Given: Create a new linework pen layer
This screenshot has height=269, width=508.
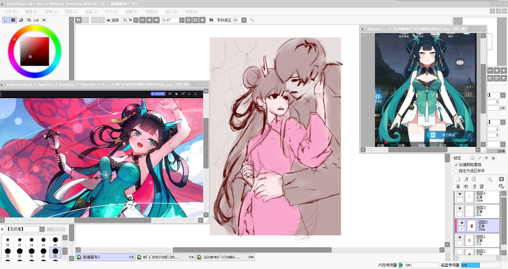Looking at the screenshot, I should click(x=466, y=179).
